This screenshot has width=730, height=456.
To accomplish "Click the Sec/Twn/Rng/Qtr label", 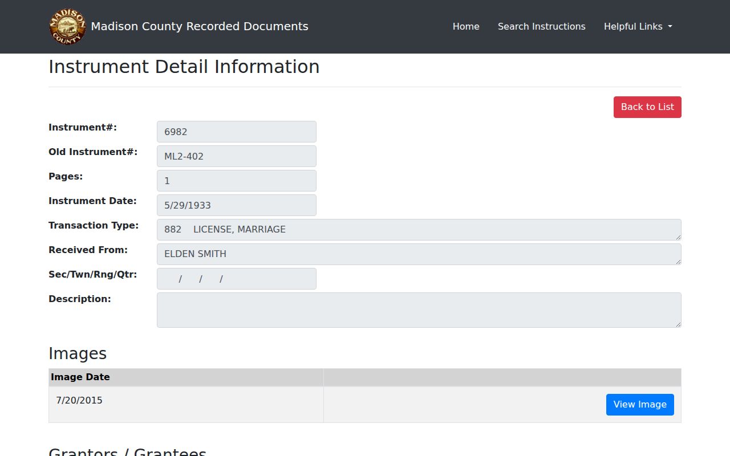I will point(93,275).
